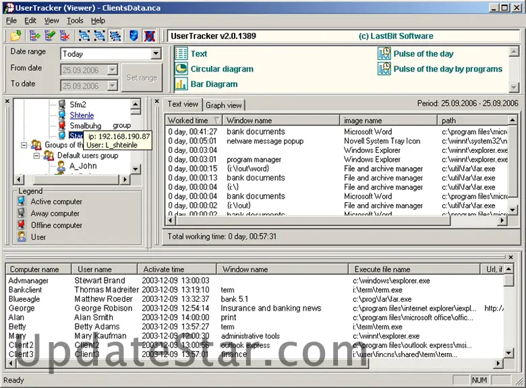This screenshot has height=388, width=526.
Task: Click the Offline computer legend icon
Action: click(x=22, y=225)
